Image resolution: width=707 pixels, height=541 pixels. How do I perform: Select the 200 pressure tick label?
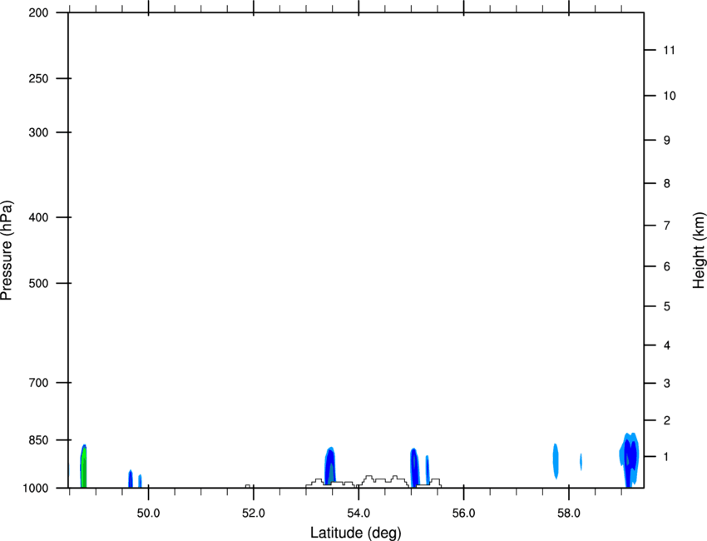[38, 12]
